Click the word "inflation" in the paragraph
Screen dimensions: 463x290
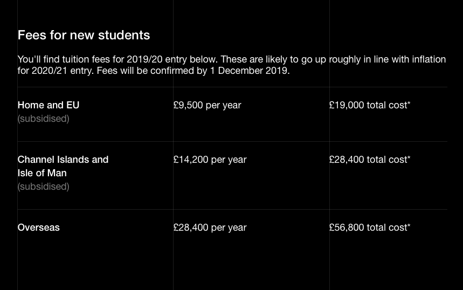coord(425,59)
